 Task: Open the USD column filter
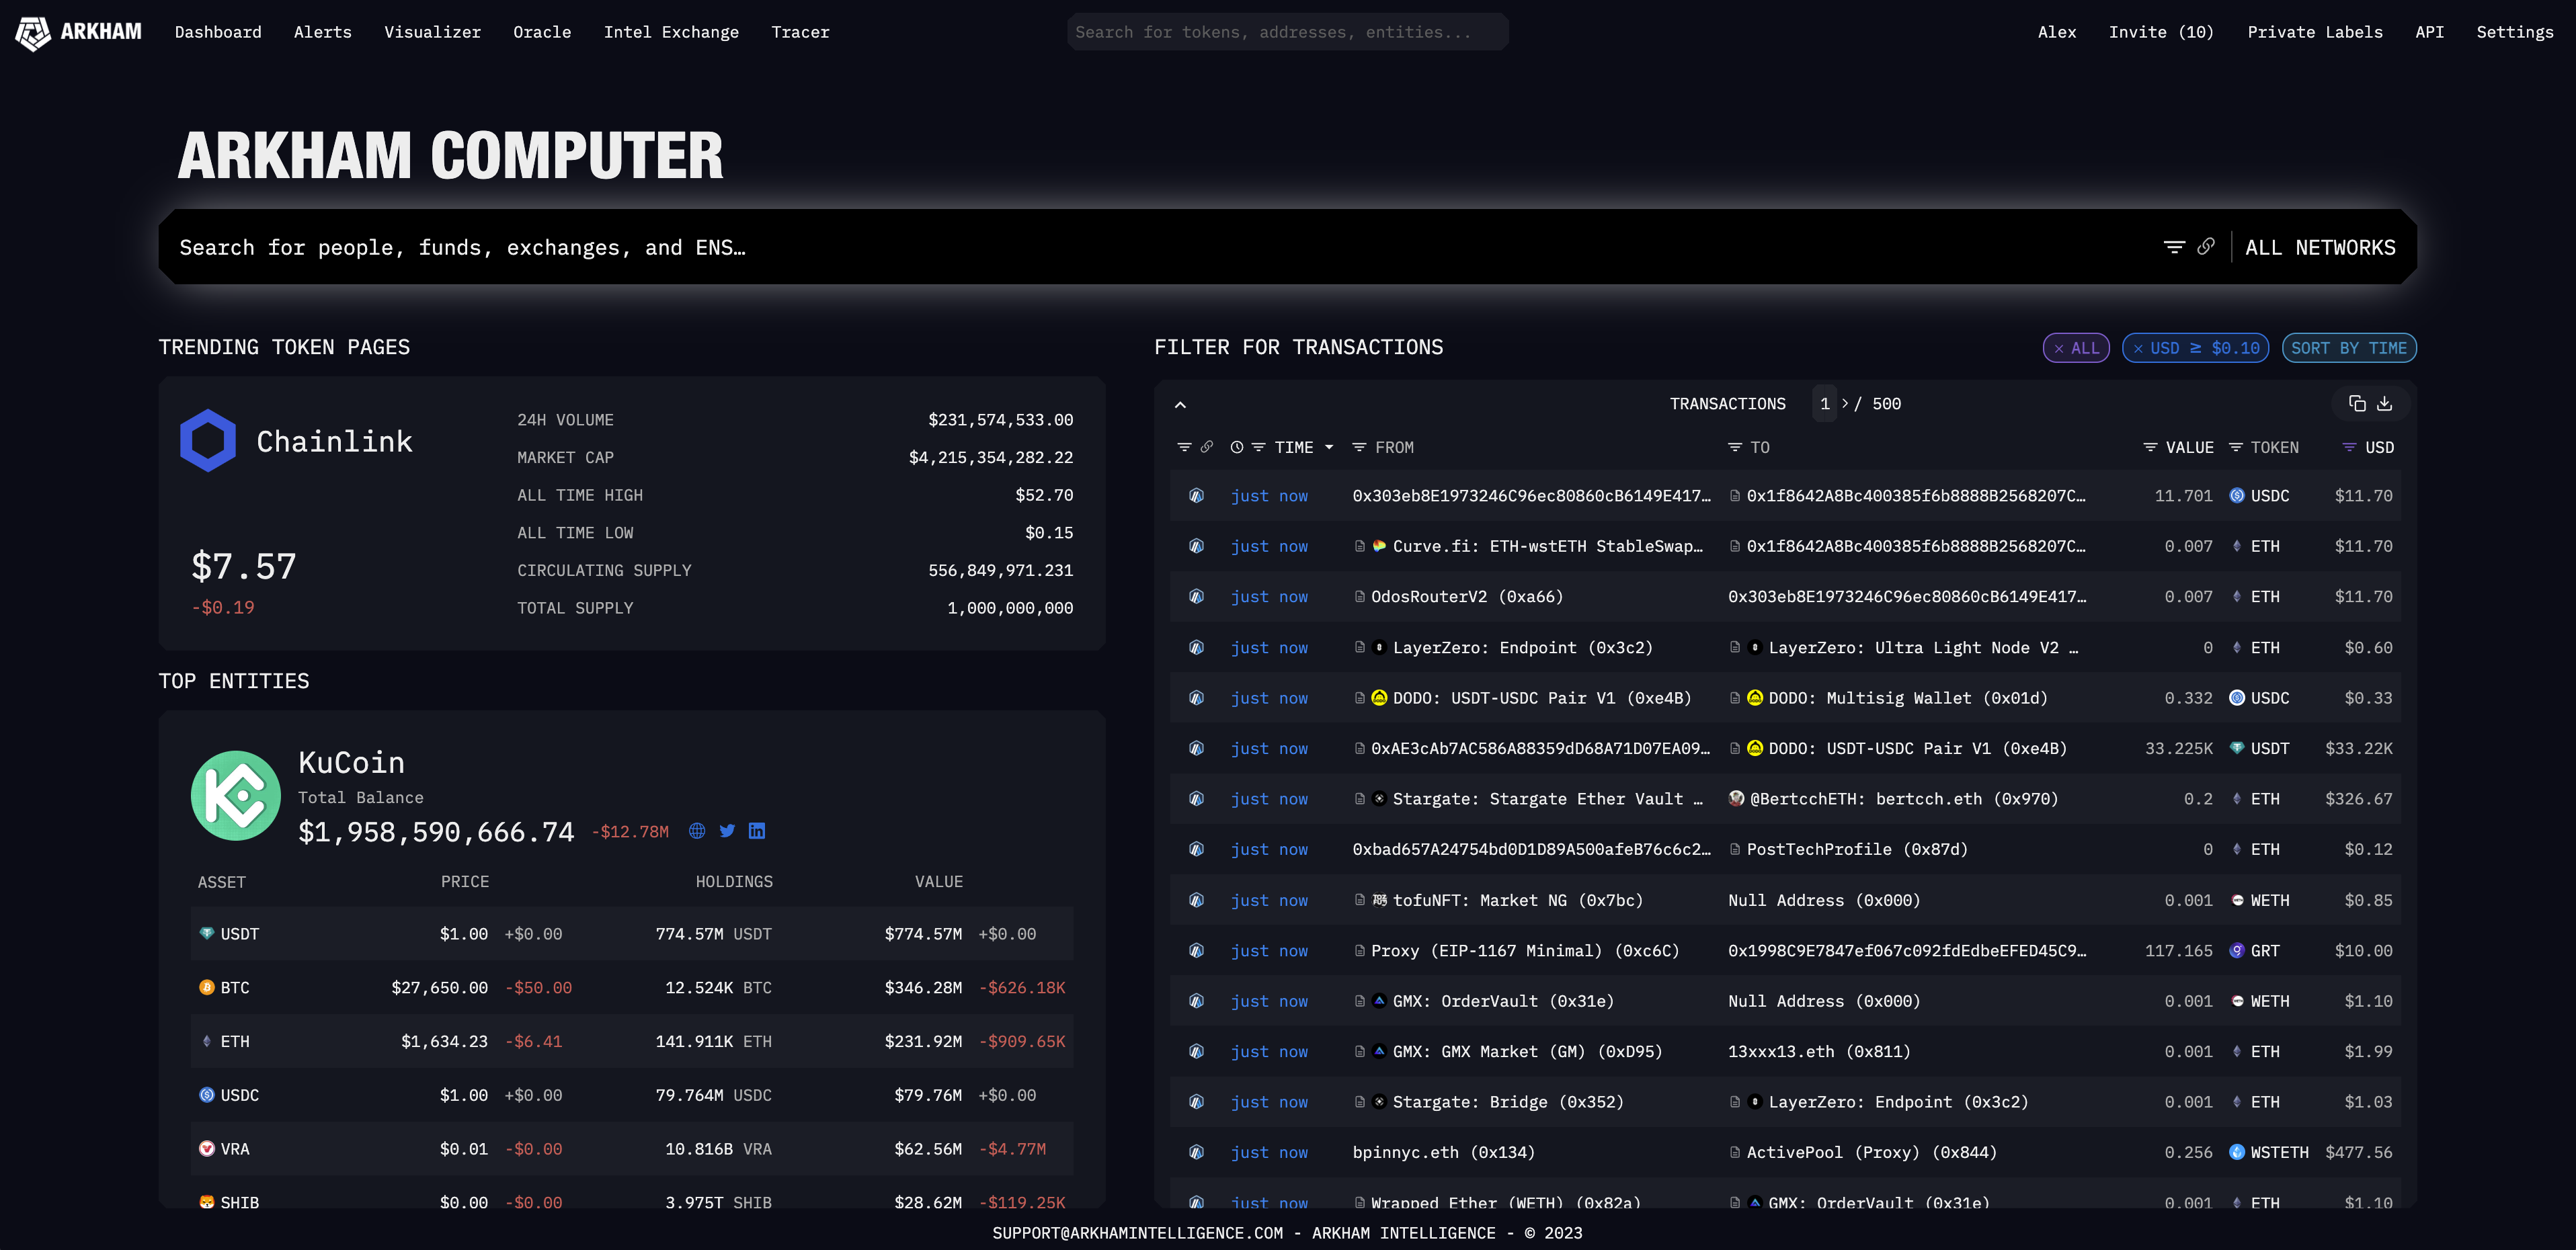click(x=2350, y=448)
